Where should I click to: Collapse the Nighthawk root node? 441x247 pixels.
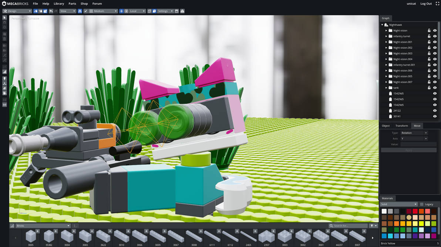point(382,25)
